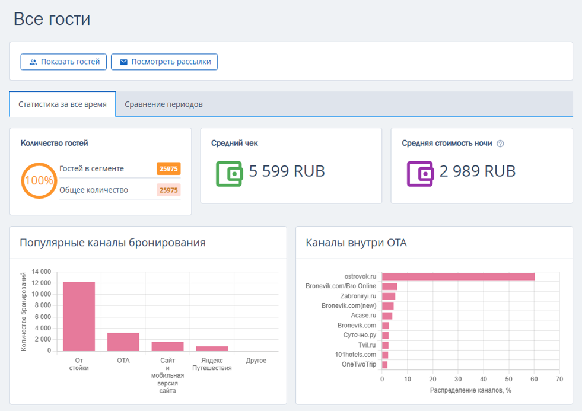Click the orange 25975 badge for Гостей в сегменте
Screen dimensions: 582x411
tap(168, 169)
